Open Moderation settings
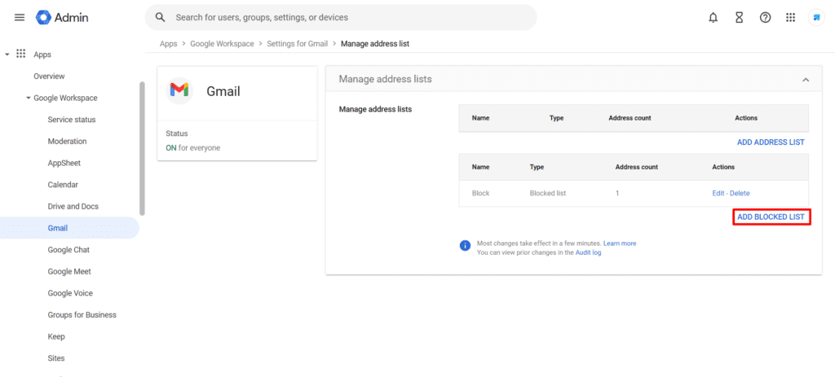Image resolution: width=835 pixels, height=377 pixels. (x=67, y=142)
